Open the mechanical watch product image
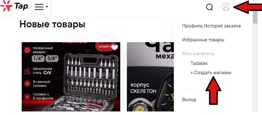The width and height of the screenshot is (262, 115). pyautogui.click(x=150, y=77)
